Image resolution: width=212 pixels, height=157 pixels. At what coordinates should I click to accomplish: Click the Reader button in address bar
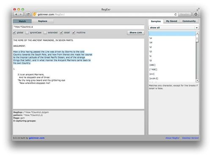click(x=185, y=14)
